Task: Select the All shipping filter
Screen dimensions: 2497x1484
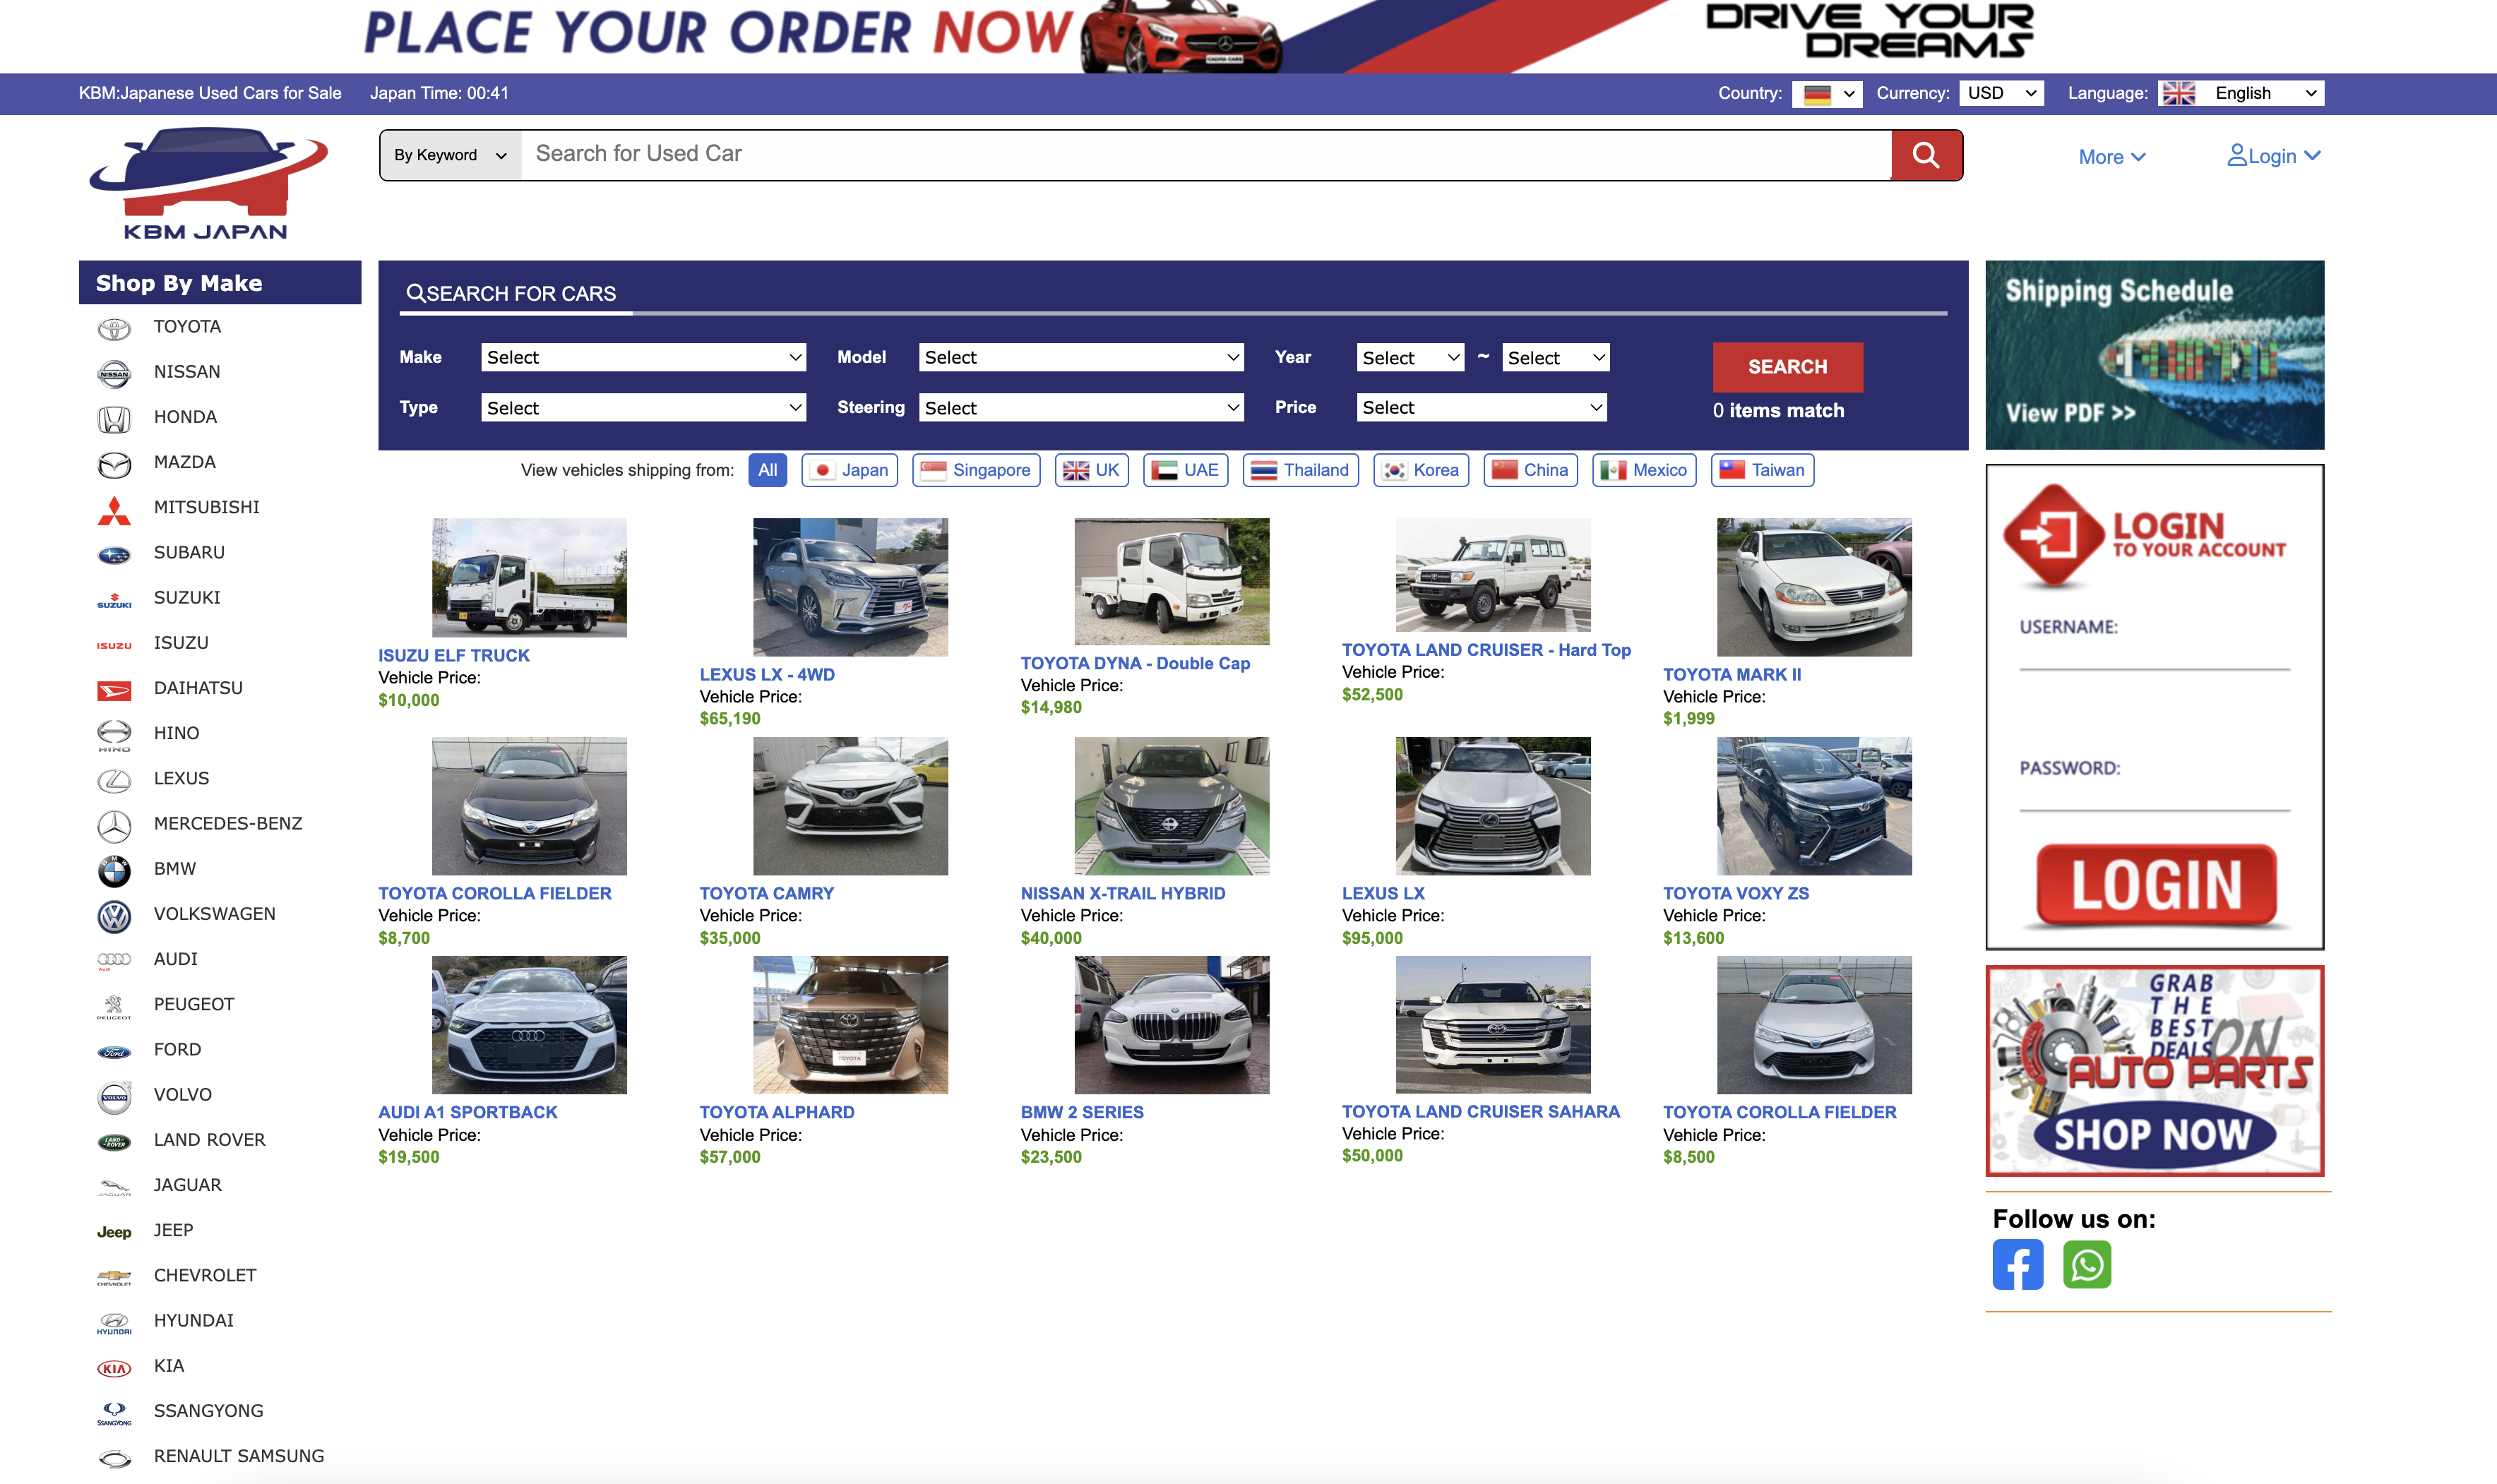Action: click(767, 470)
